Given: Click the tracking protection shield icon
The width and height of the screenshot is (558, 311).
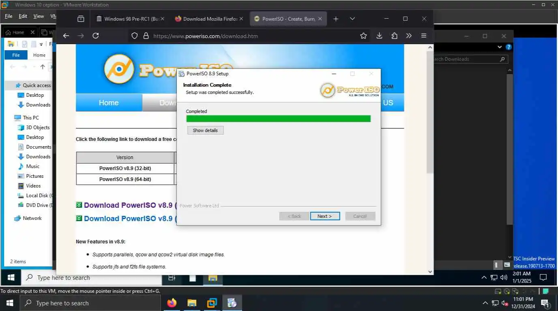Looking at the screenshot, I should (135, 36).
